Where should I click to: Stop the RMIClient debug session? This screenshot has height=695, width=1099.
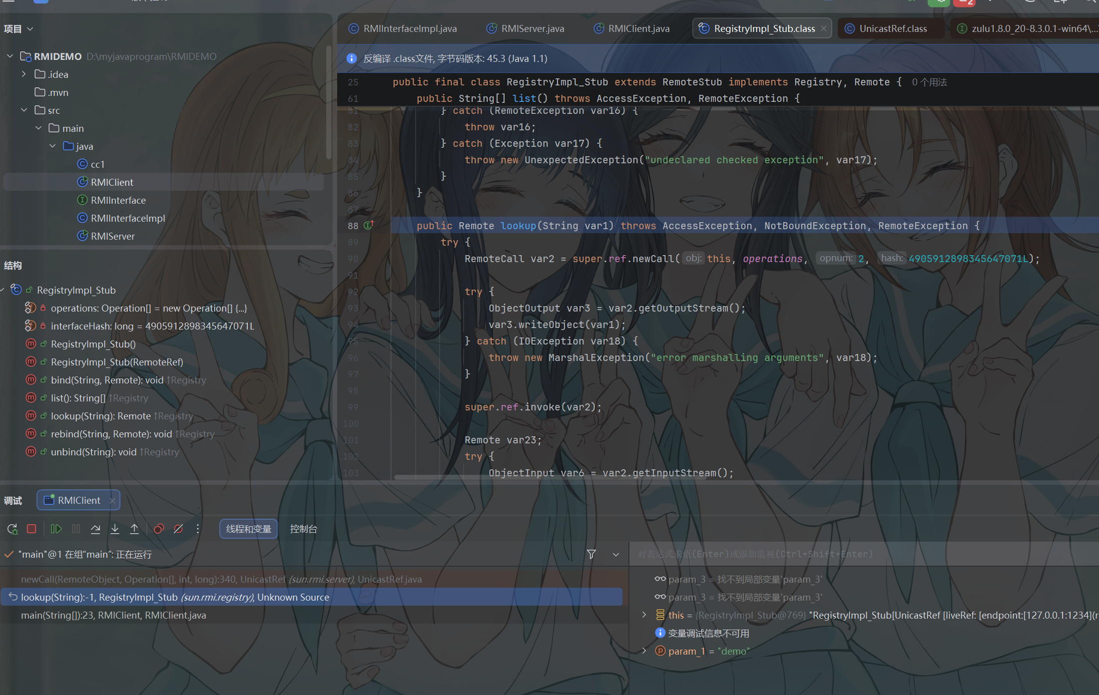31,529
